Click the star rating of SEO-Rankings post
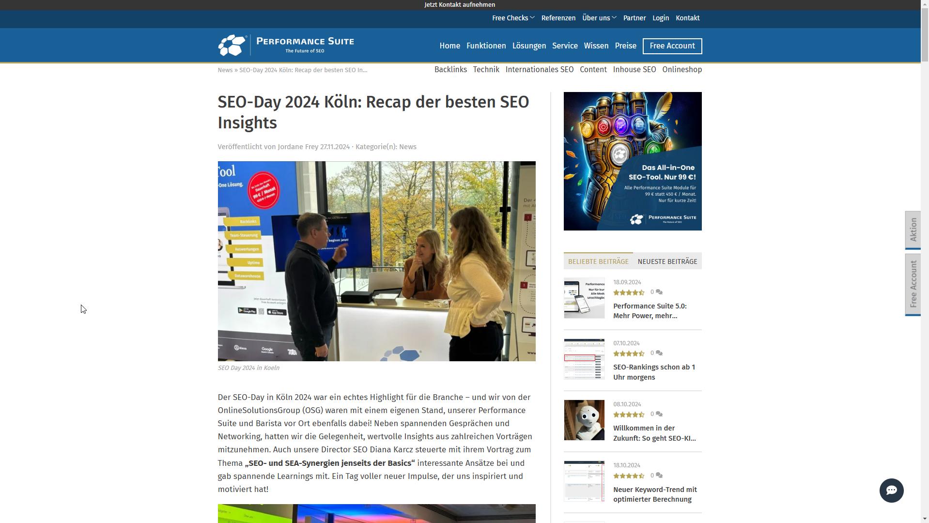Viewport: 929px width, 523px height. [628, 353]
